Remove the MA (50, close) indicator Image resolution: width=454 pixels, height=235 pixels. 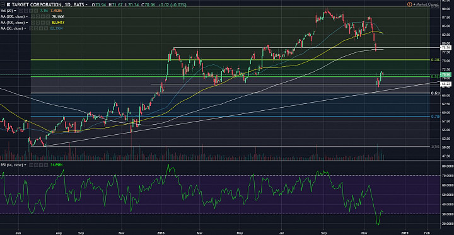(46, 28)
